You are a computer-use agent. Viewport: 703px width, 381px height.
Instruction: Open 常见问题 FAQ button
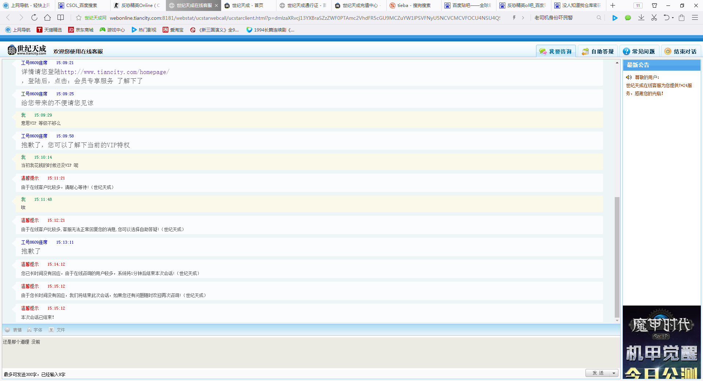coord(639,51)
